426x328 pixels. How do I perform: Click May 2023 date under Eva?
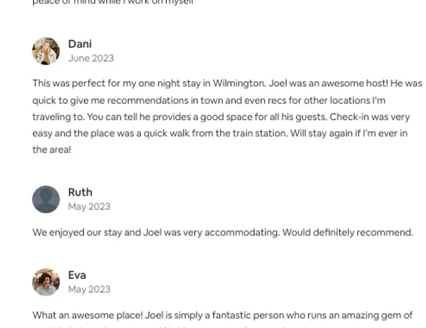89,289
